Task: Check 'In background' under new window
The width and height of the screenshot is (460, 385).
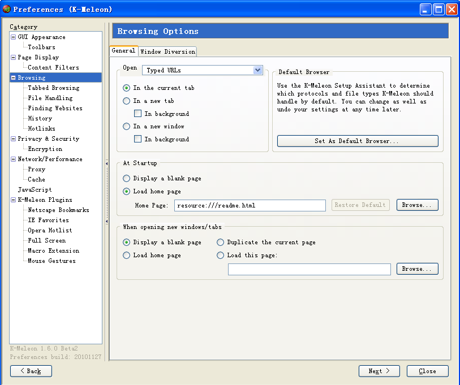Action: point(137,139)
